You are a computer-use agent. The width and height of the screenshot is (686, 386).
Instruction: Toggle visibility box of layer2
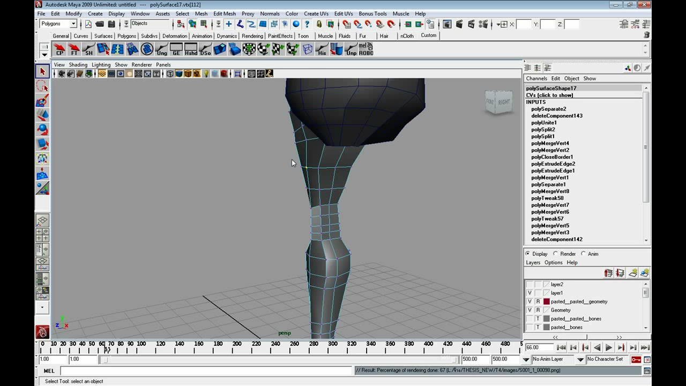(x=530, y=285)
